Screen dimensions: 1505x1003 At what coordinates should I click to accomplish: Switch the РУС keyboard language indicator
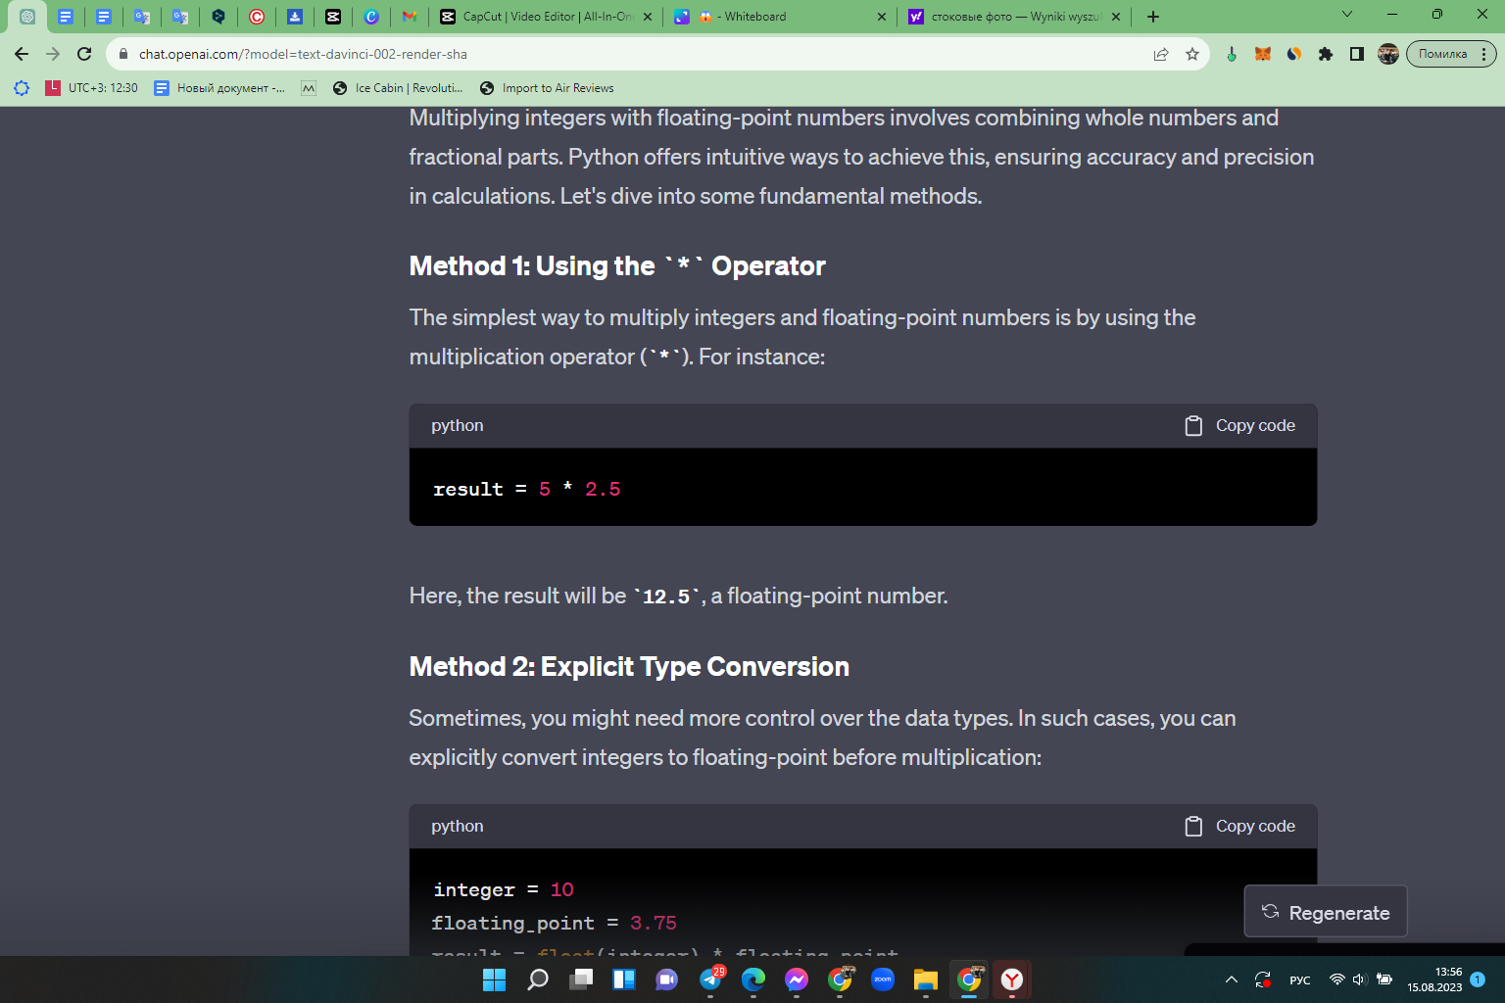click(x=1300, y=979)
